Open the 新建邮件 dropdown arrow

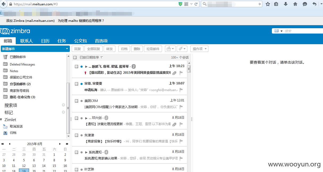[67, 49]
